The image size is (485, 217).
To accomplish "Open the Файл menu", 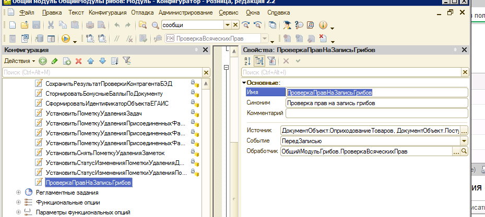I will 27,12.
